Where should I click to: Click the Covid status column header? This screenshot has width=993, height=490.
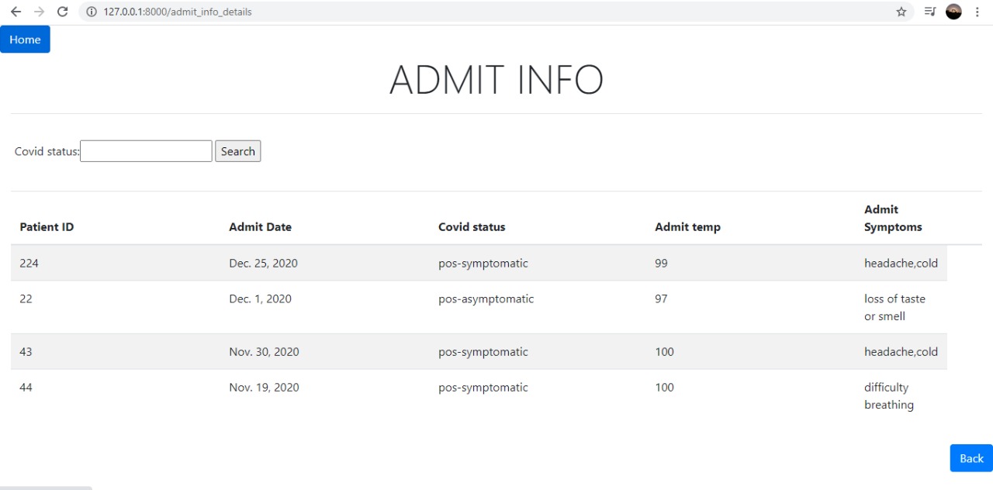[472, 226]
